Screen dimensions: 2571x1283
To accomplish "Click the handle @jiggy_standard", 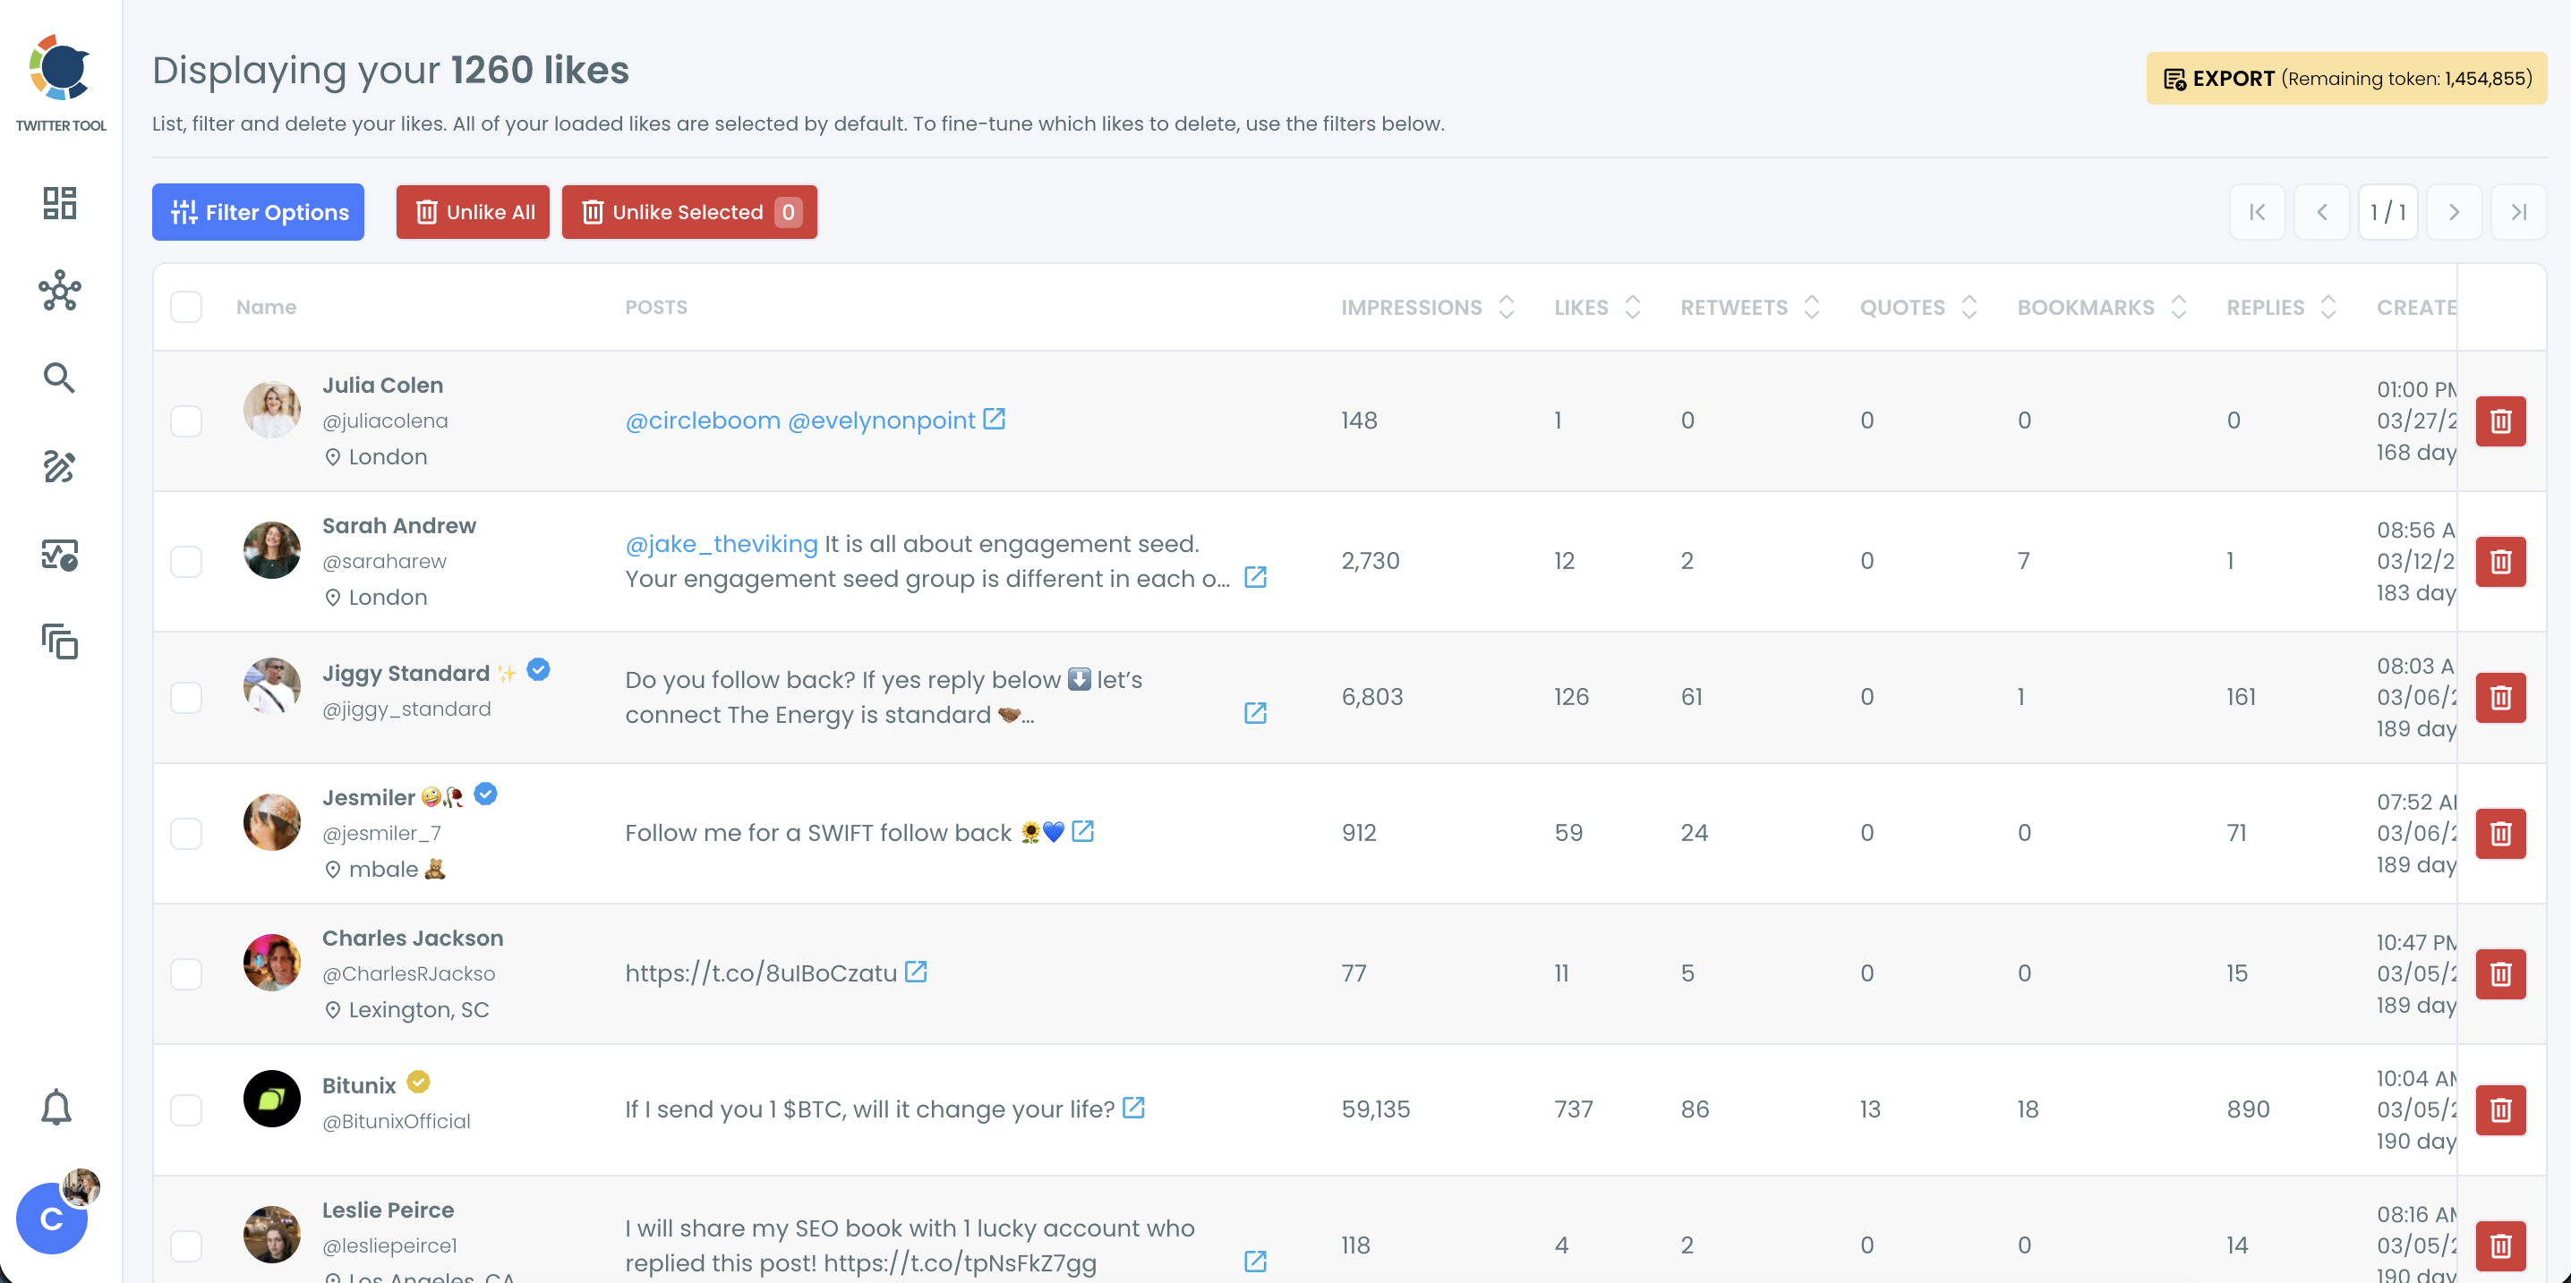I will pos(406,709).
